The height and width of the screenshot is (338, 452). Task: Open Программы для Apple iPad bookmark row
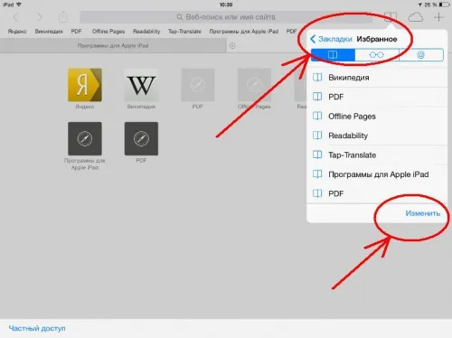tap(377, 174)
